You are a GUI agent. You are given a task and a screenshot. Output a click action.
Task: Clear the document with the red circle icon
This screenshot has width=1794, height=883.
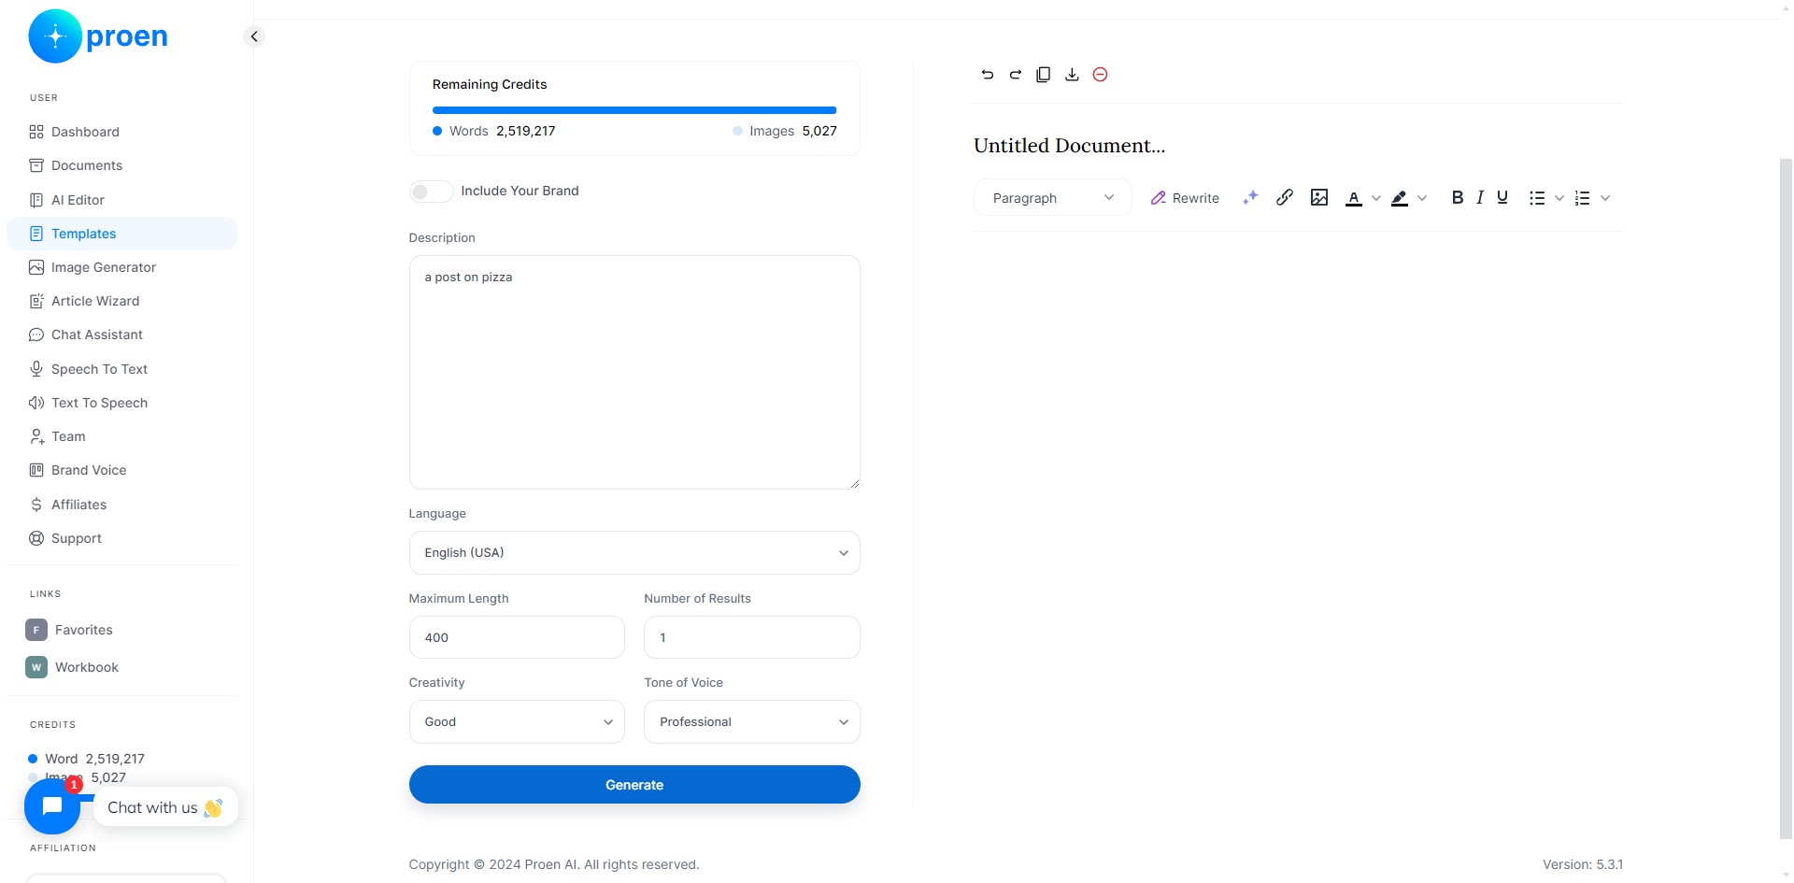point(1100,74)
